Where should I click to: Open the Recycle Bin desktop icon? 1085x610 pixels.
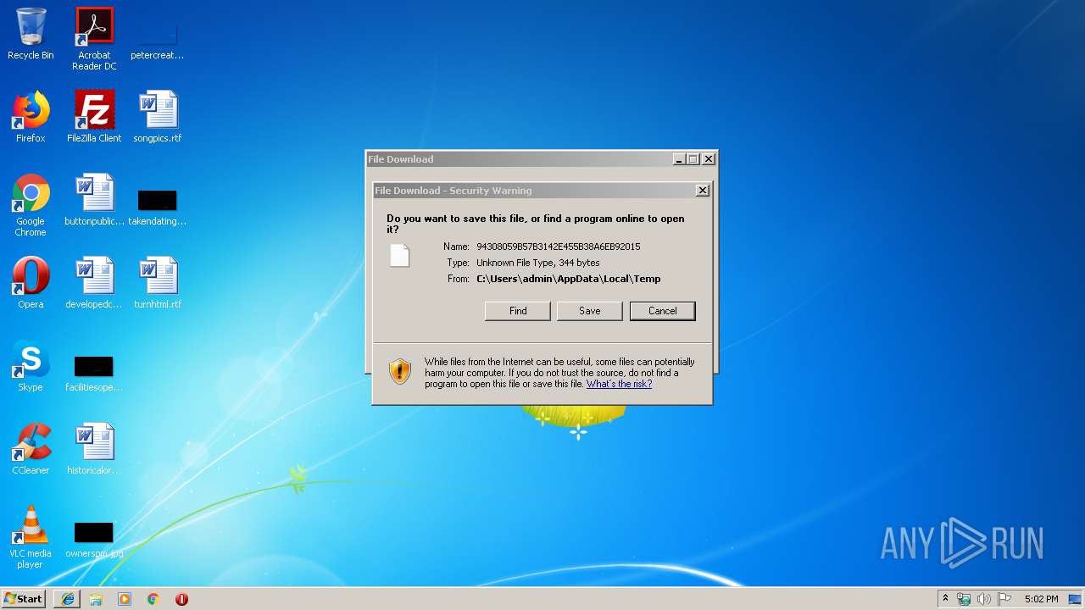point(31,34)
